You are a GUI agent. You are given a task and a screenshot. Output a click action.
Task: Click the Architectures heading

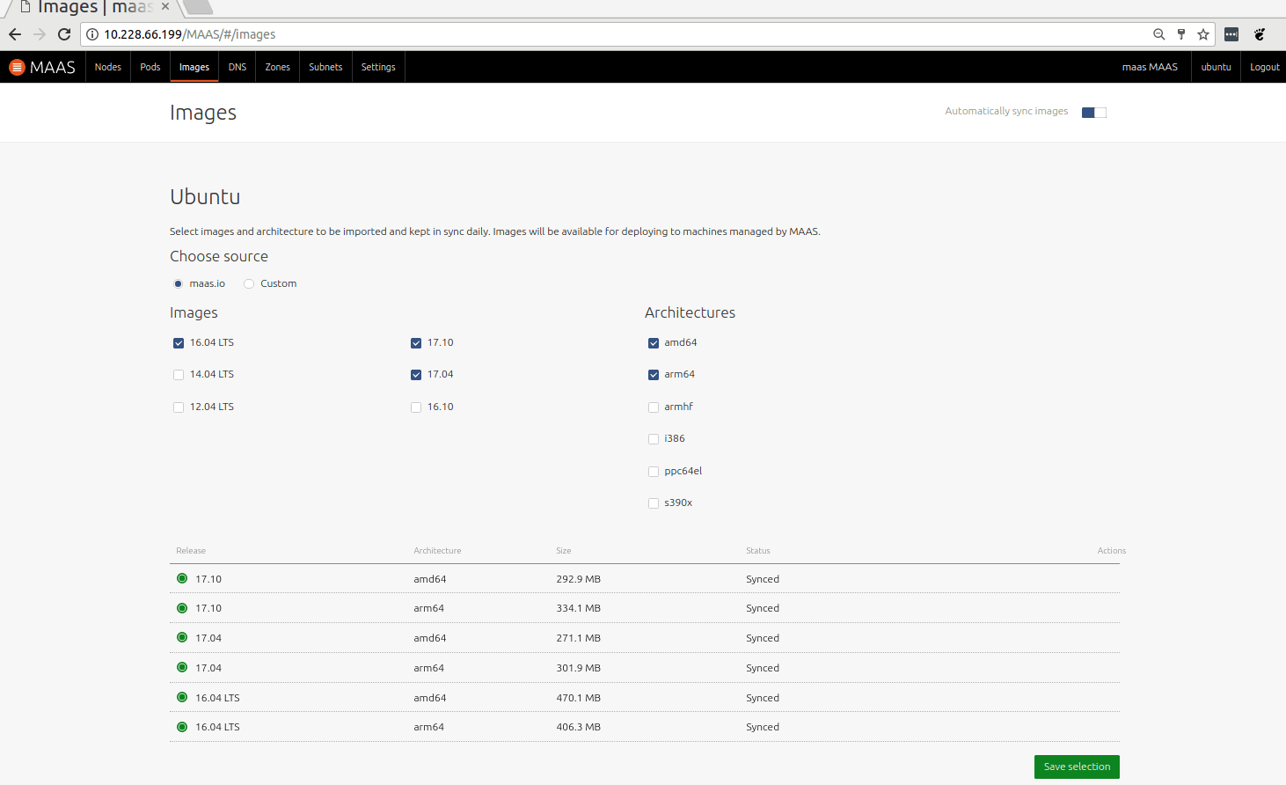(x=690, y=312)
